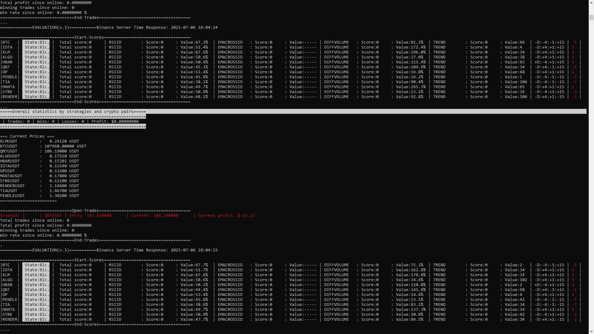
Task: Click RSIID 'Value:38.1%' in TIA row
Action: [194, 82]
